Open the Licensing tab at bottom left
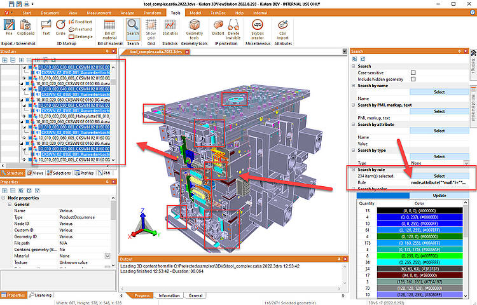Image resolution: width=477 pixels, height=305 pixels. 40,295
